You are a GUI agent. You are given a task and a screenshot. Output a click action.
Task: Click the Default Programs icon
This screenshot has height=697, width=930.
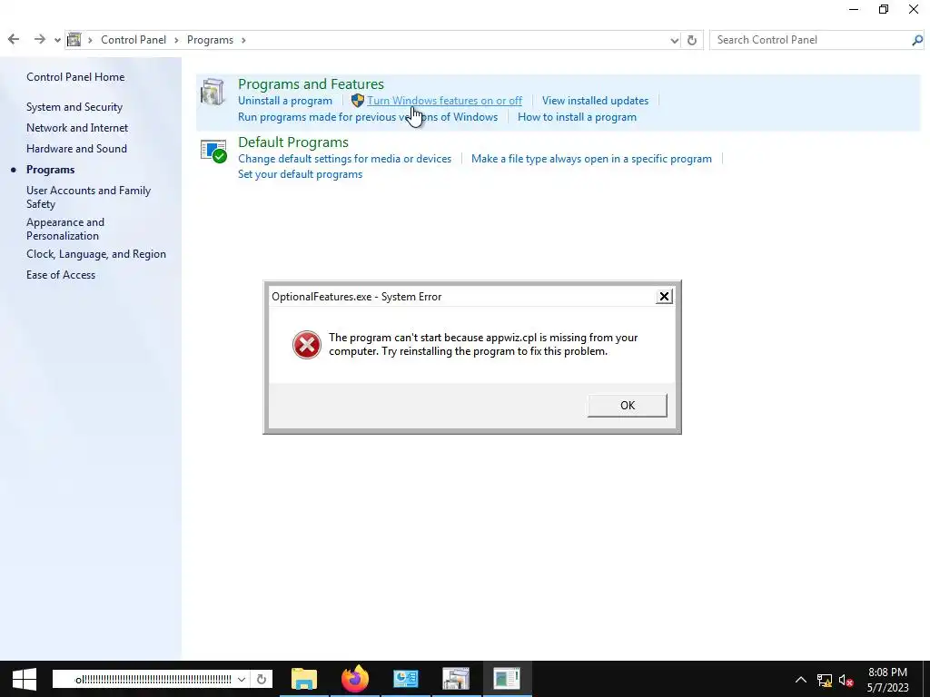tap(213, 152)
